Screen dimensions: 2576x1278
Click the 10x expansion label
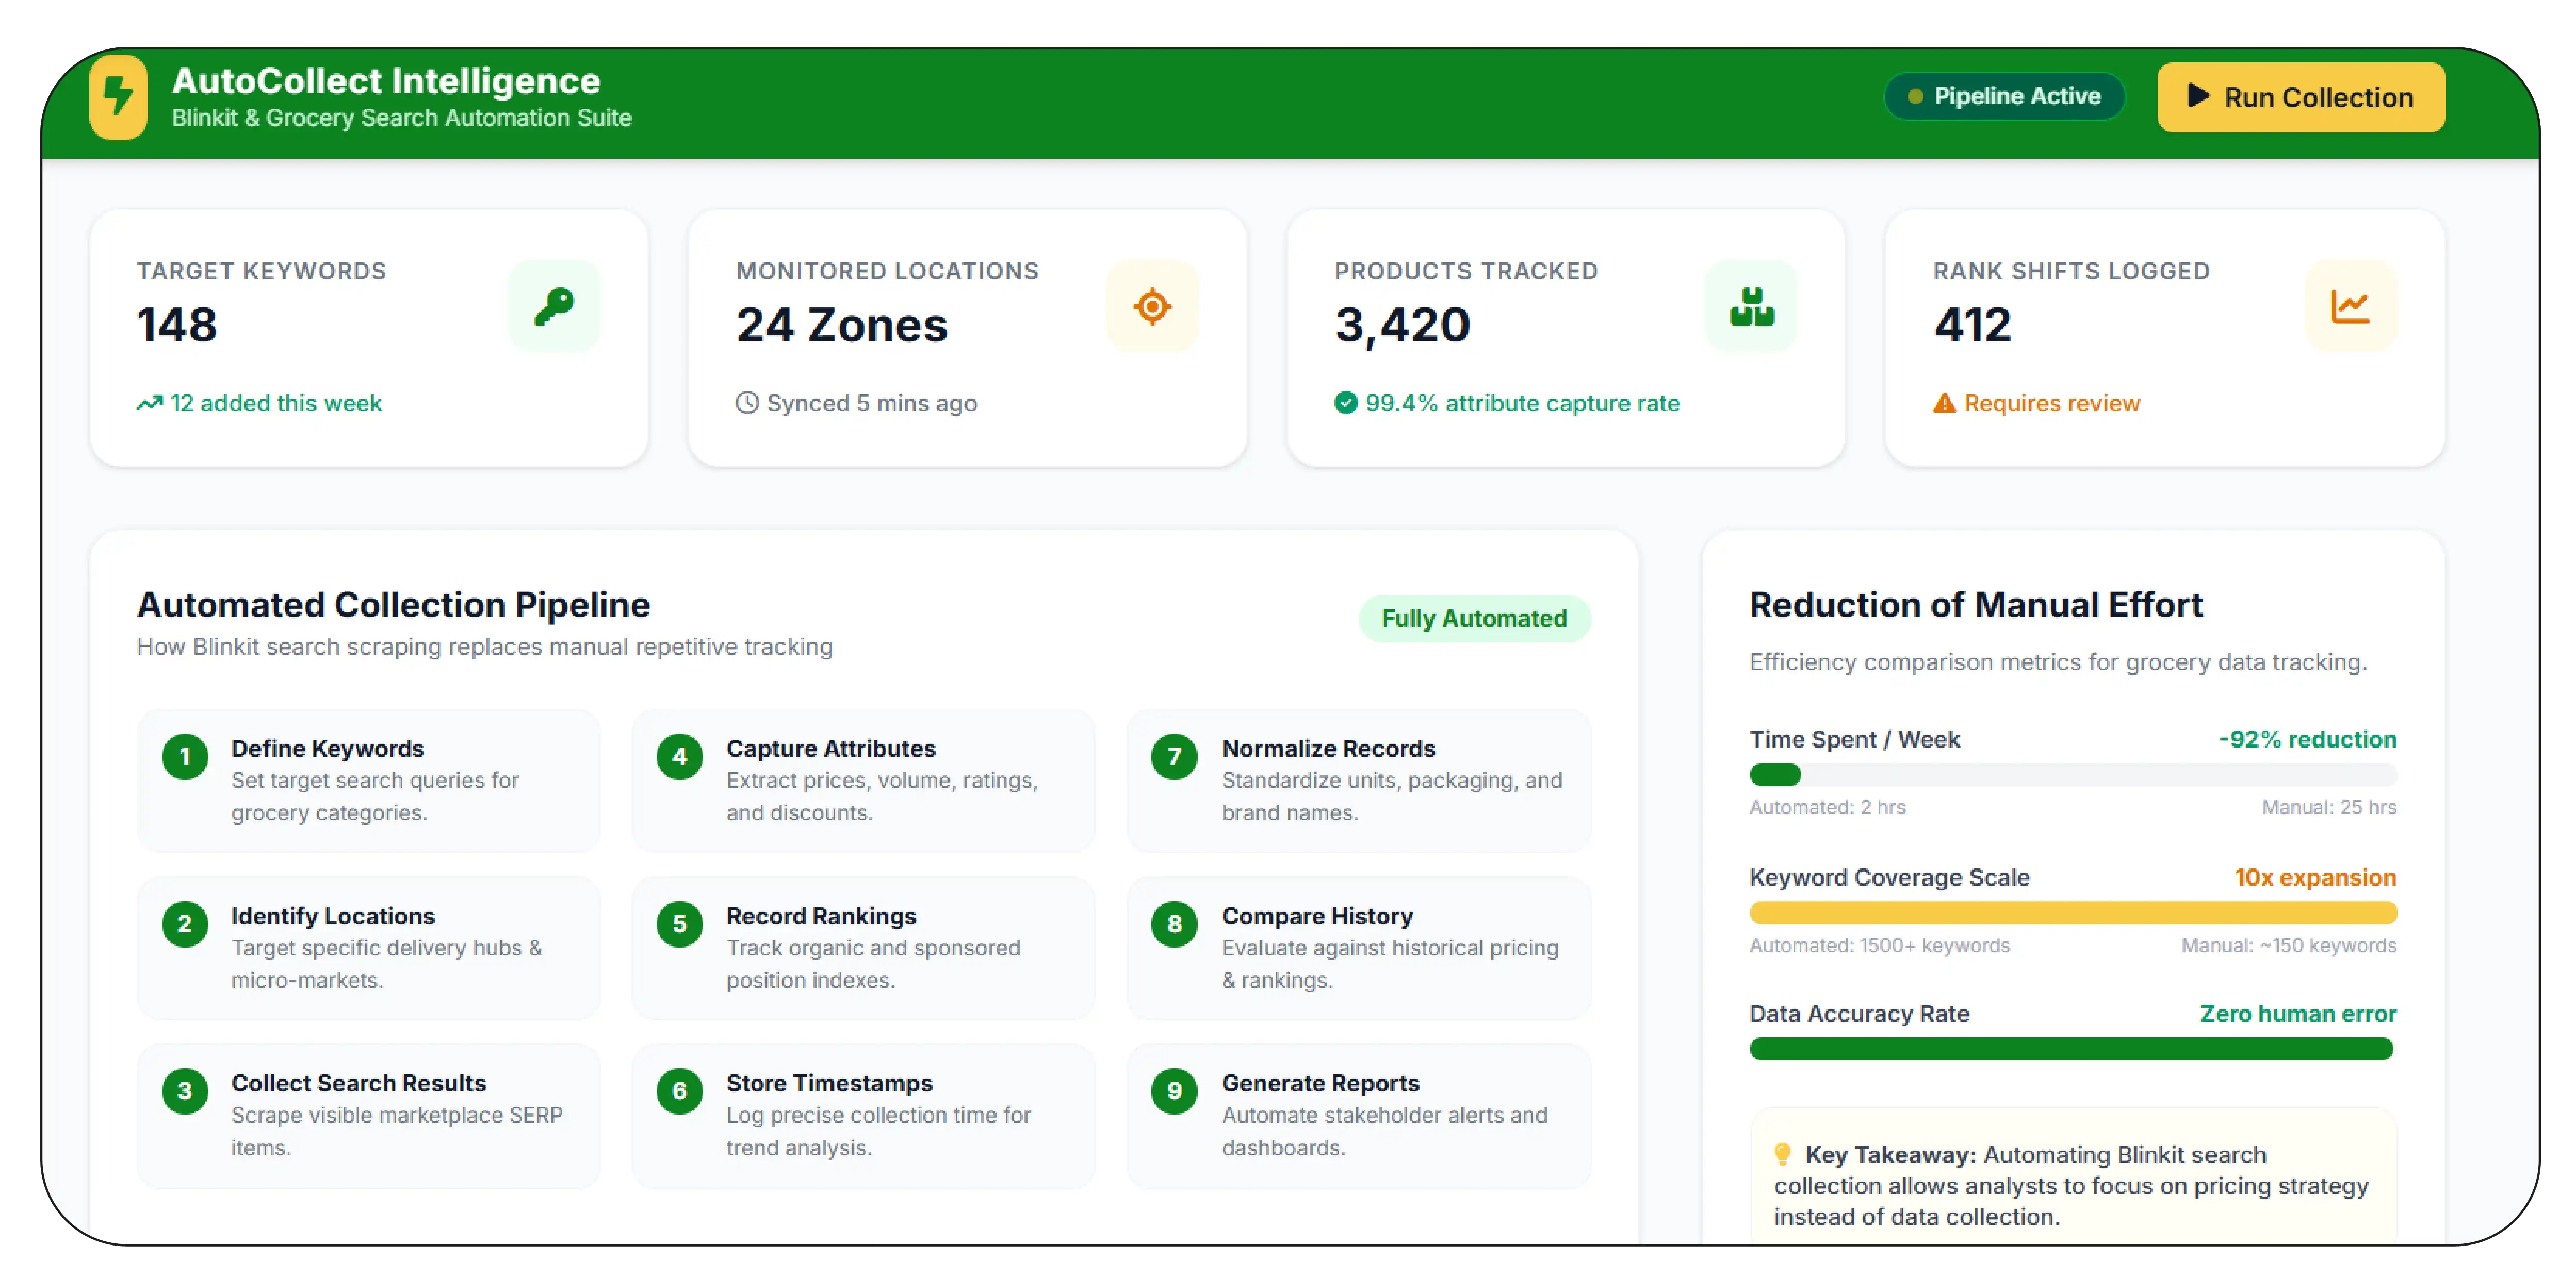2315,877
